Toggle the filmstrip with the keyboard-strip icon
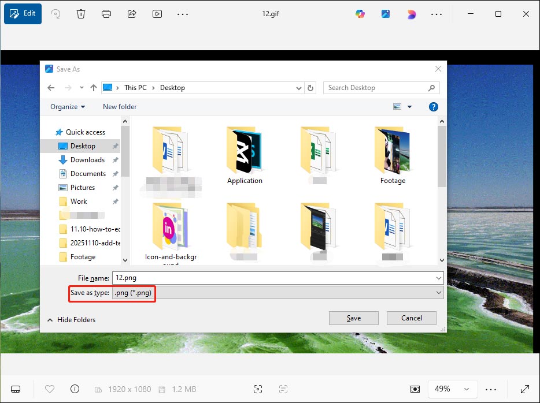The width and height of the screenshot is (540, 403). pyautogui.click(x=16, y=389)
